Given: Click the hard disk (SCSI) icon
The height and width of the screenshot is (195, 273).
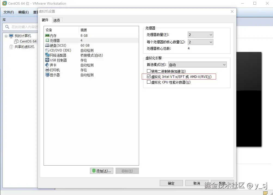Looking at the screenshot, I should 47,45.
